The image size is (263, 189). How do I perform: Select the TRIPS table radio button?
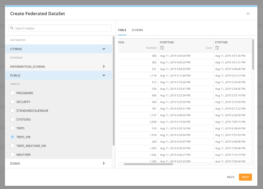13,128
